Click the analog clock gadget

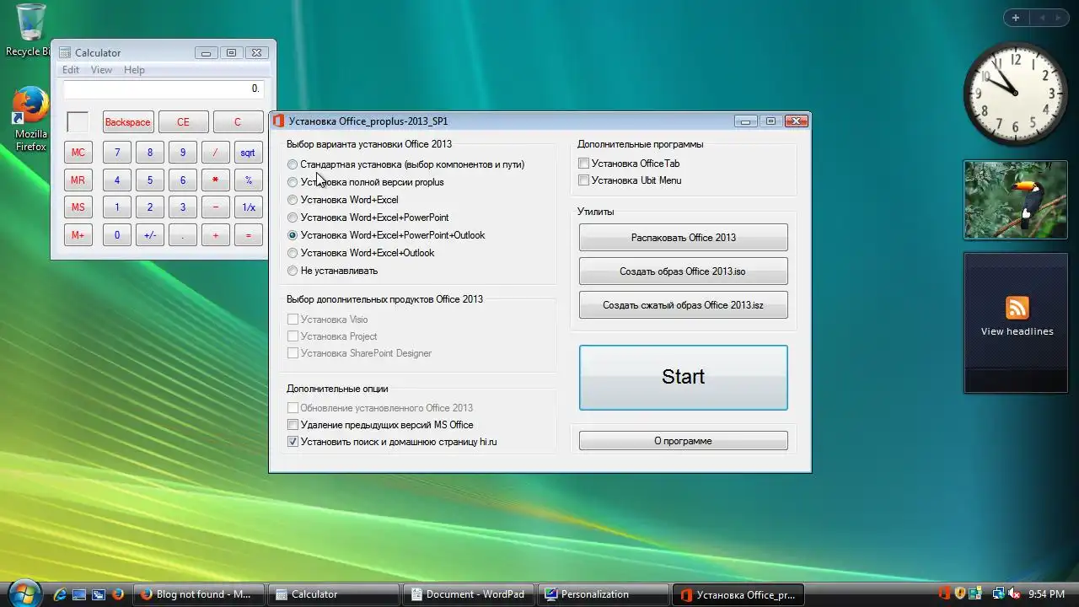click(1016, 93)
